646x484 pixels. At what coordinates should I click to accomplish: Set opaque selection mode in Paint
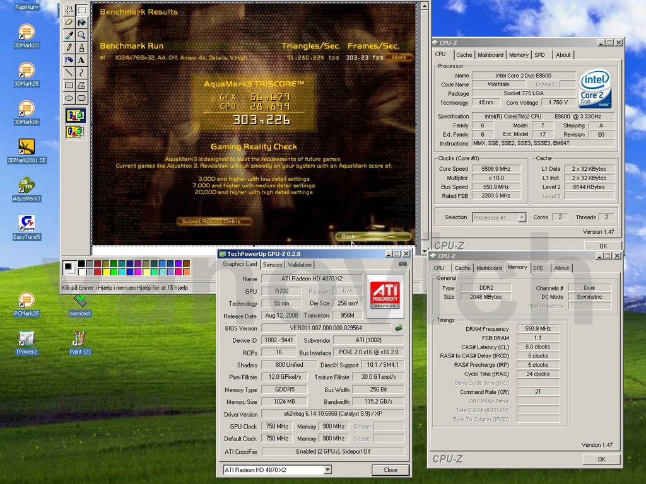tap(76, 116)
